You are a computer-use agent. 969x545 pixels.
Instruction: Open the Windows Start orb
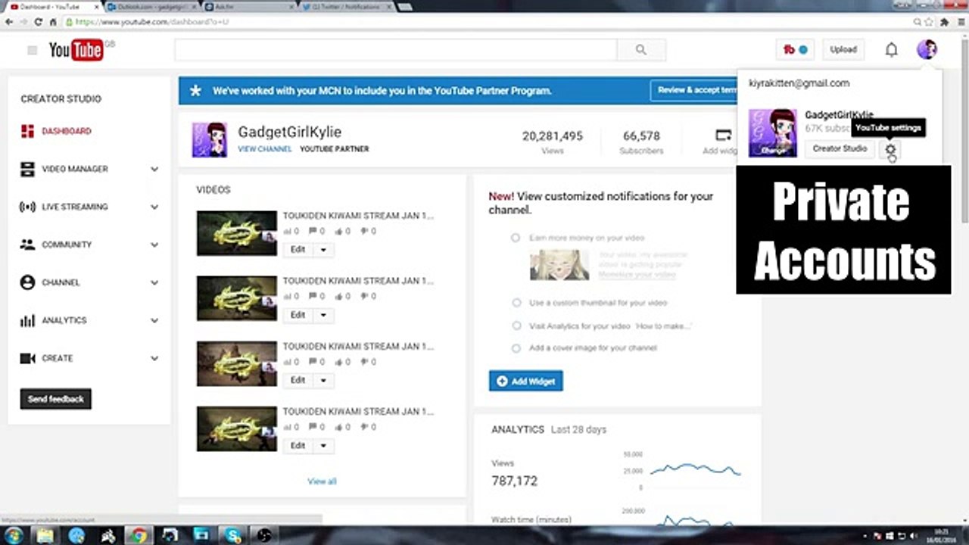click(x=14, y=535)
